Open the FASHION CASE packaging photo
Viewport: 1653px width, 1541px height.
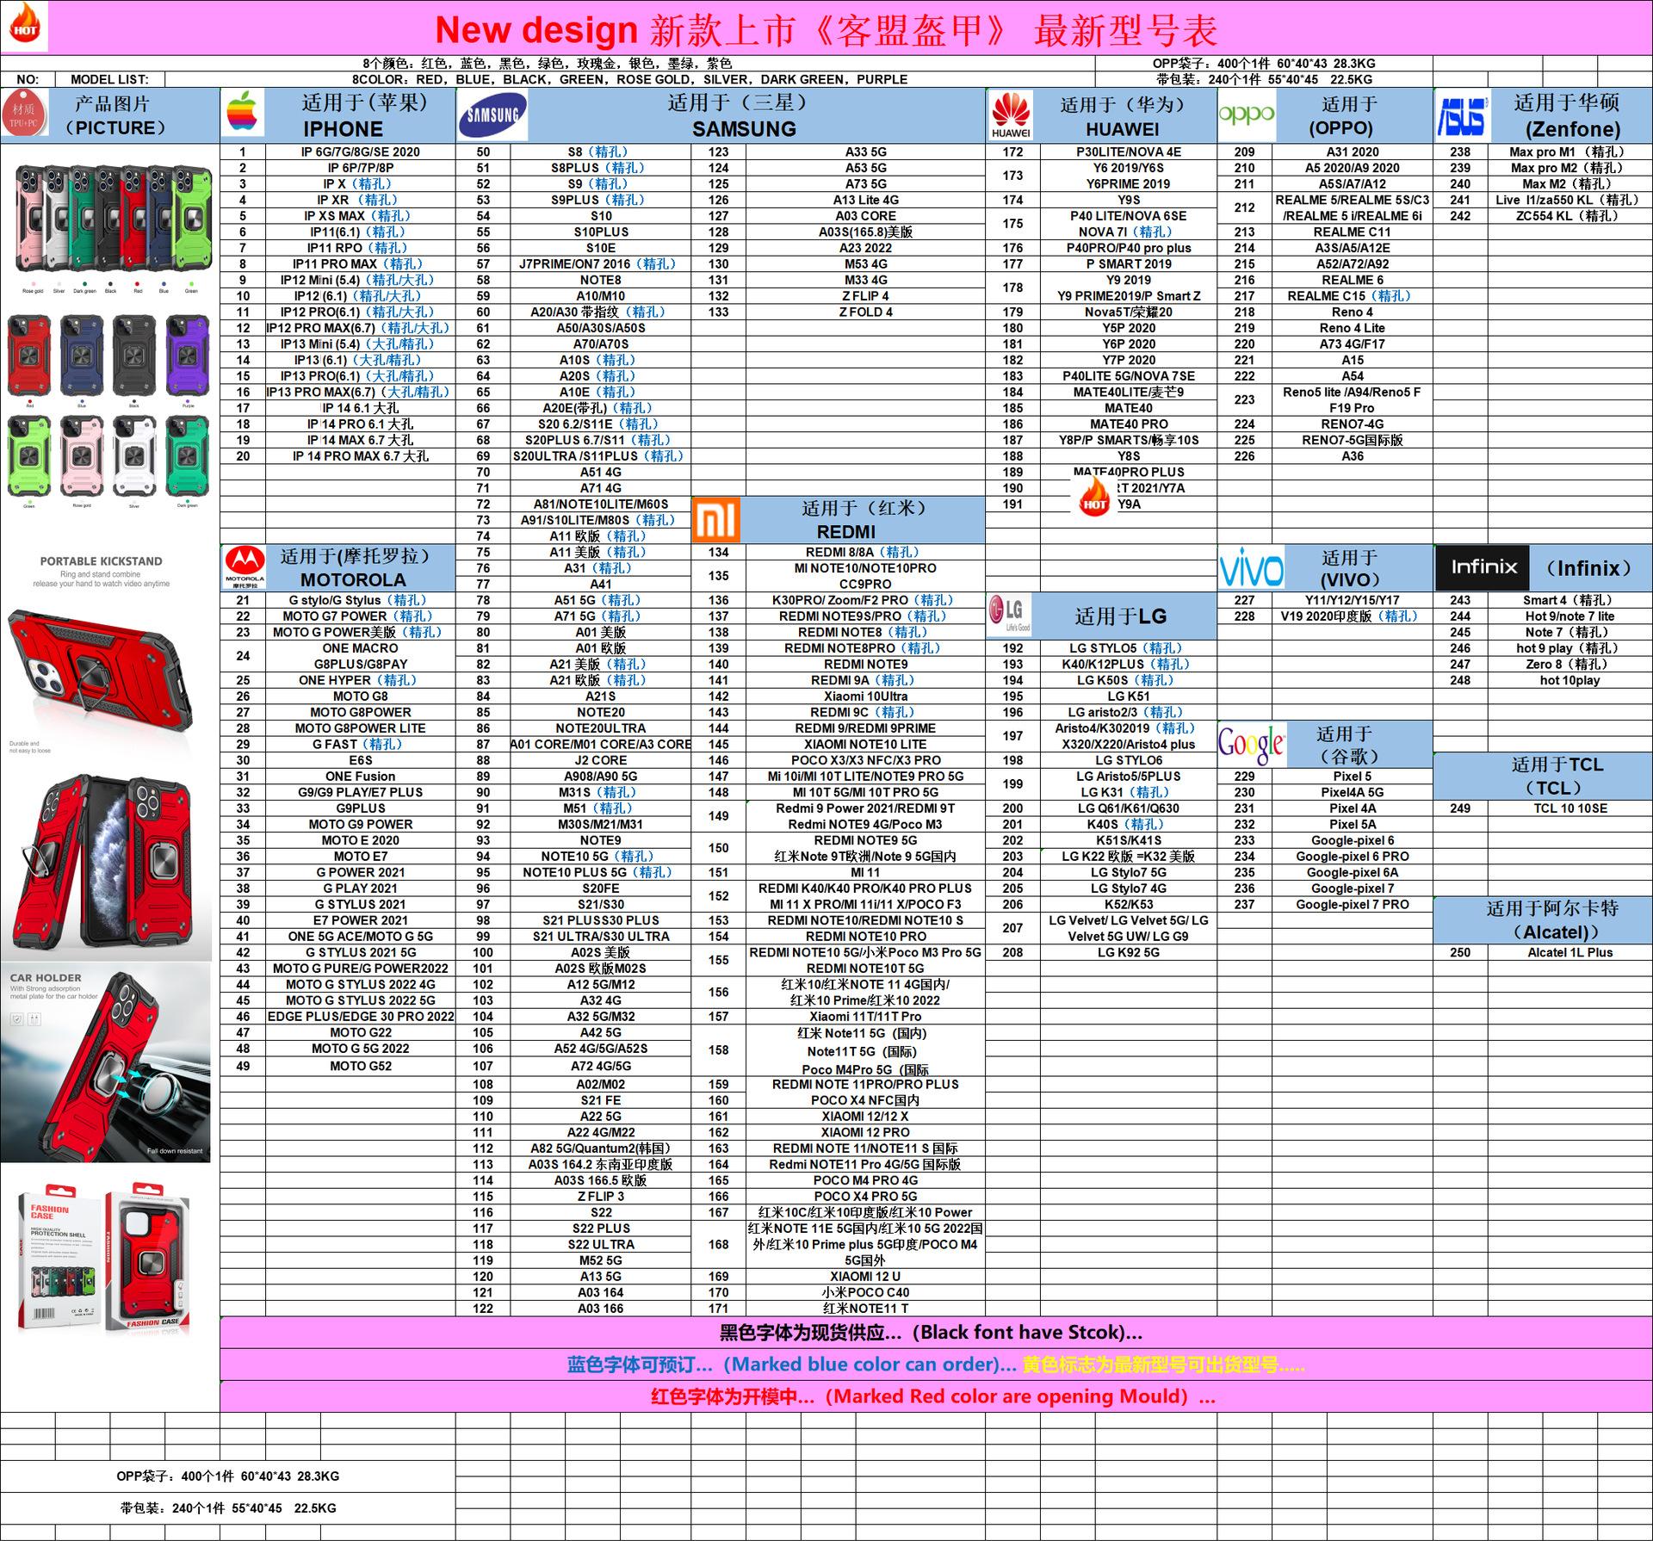tap(103, 1259)
